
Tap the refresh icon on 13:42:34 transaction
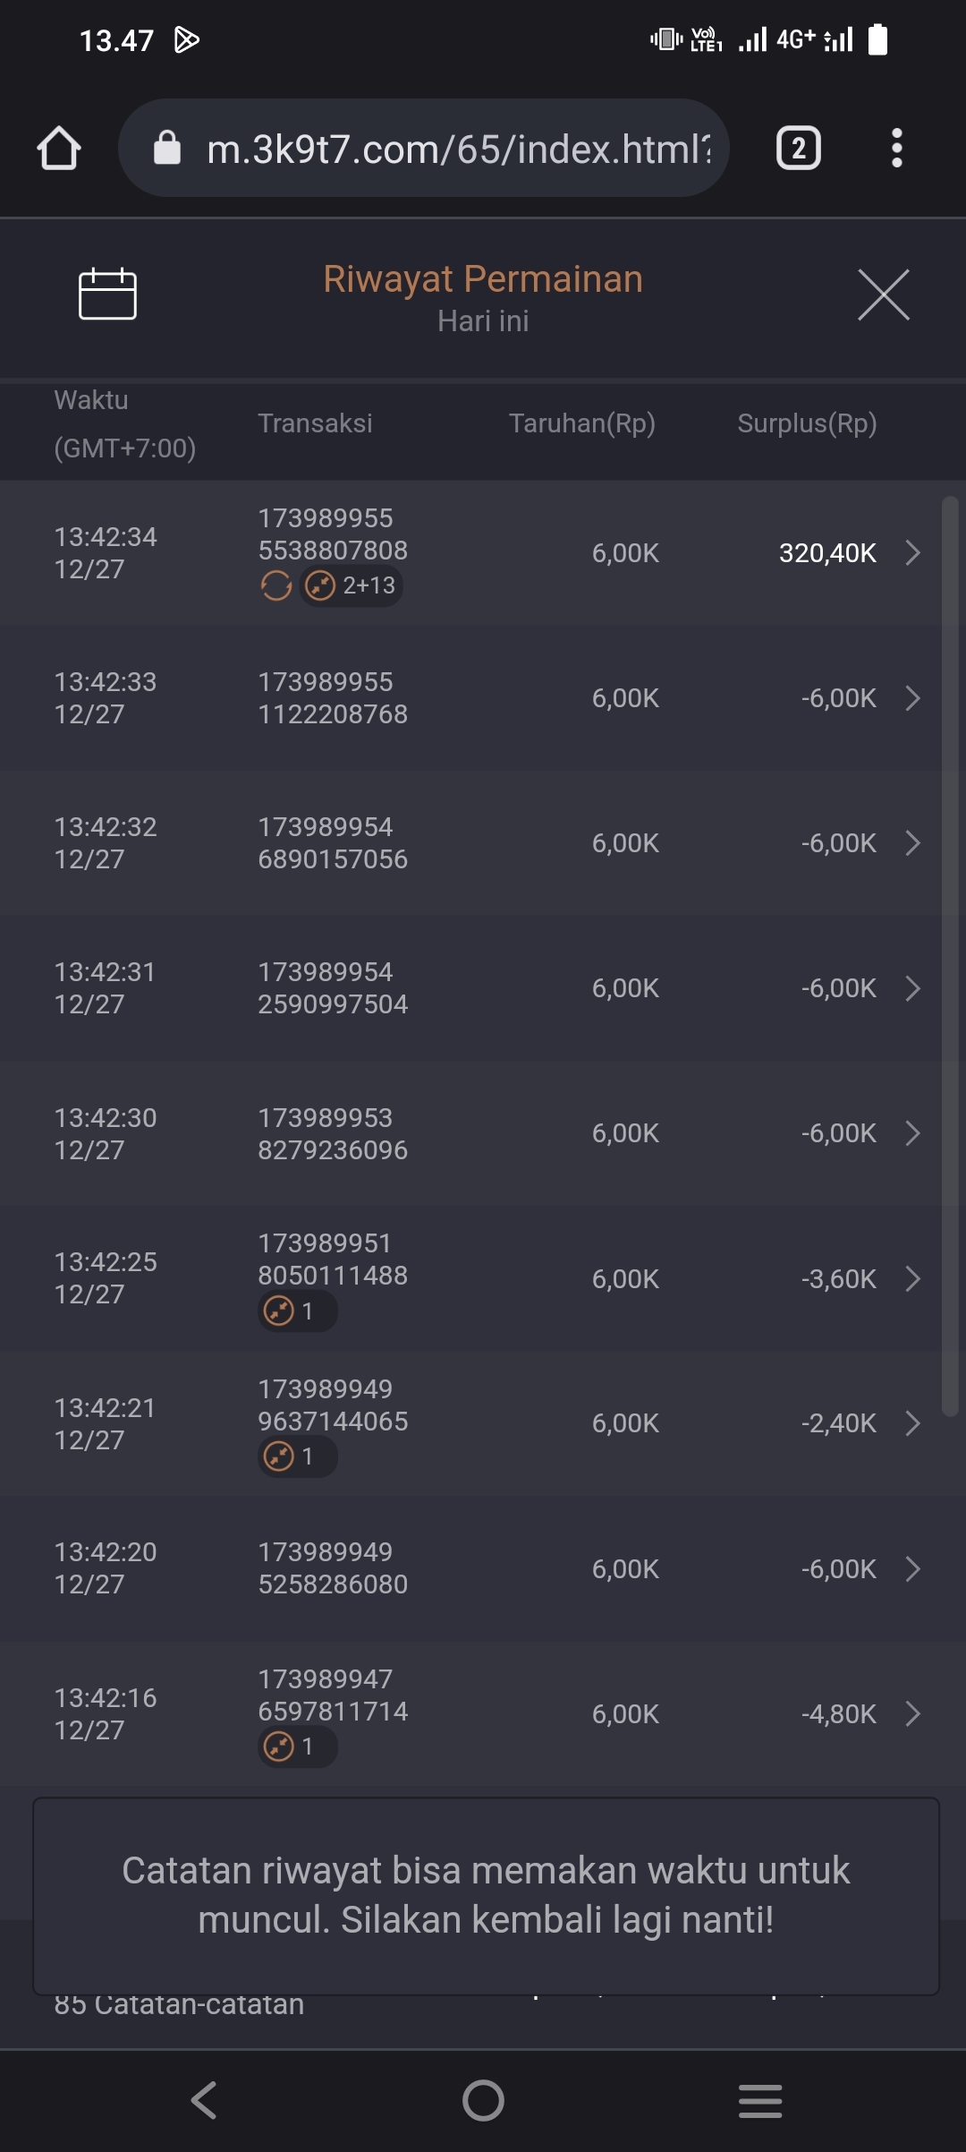276,586
